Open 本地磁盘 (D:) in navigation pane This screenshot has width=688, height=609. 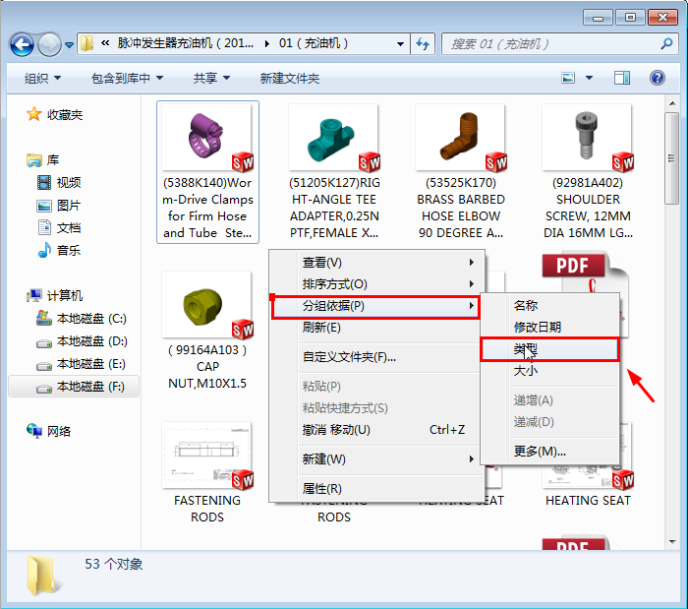point(91,341)
